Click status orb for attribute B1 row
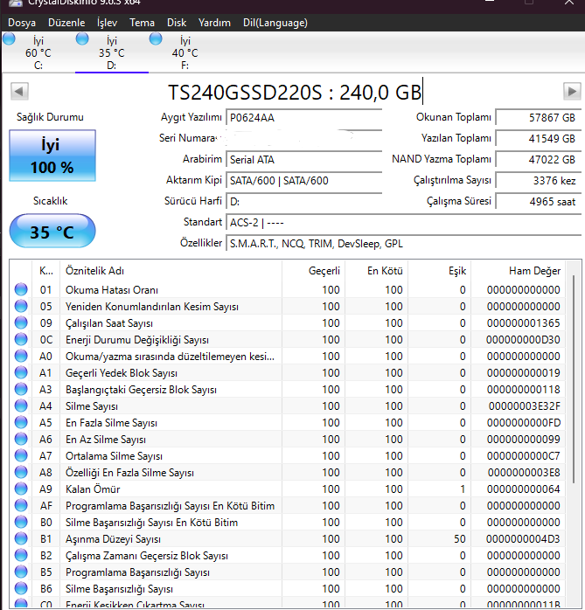 [21, 538]
